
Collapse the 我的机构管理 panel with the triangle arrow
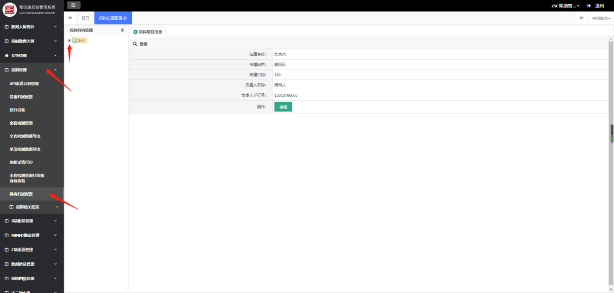[122, 31]
